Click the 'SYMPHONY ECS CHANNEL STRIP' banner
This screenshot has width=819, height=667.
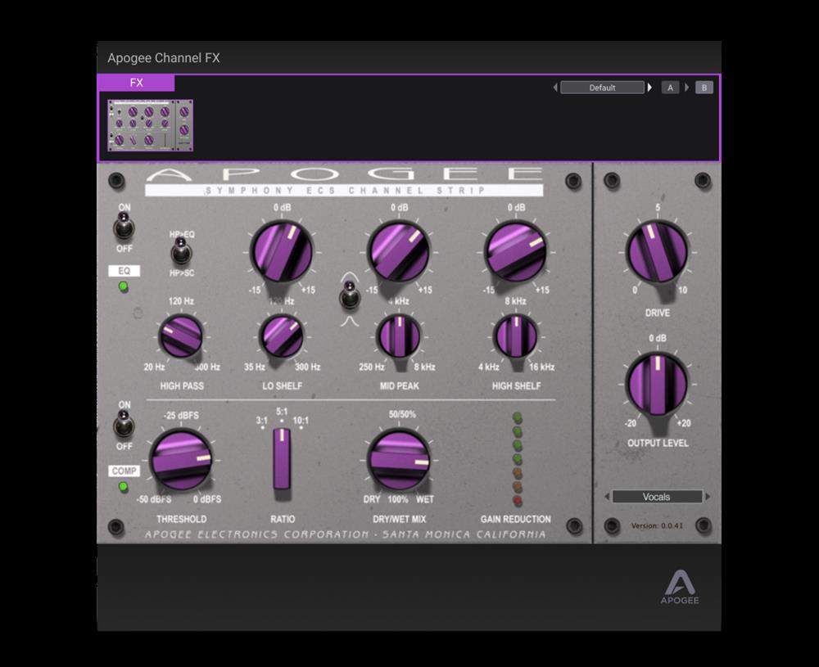pos(344,191)
